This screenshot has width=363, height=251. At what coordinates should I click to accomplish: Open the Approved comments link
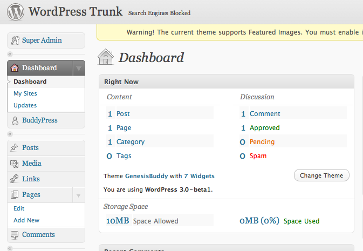[x=265, y=128]
